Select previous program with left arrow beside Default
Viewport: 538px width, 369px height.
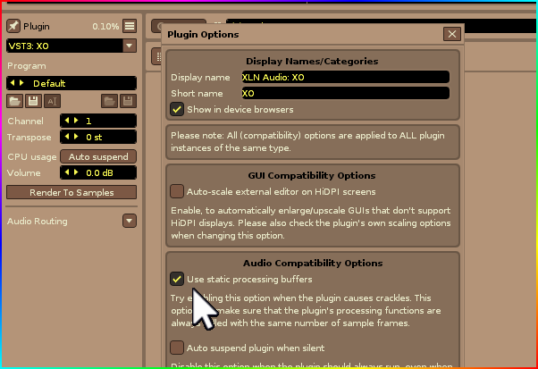coord(13,83)
